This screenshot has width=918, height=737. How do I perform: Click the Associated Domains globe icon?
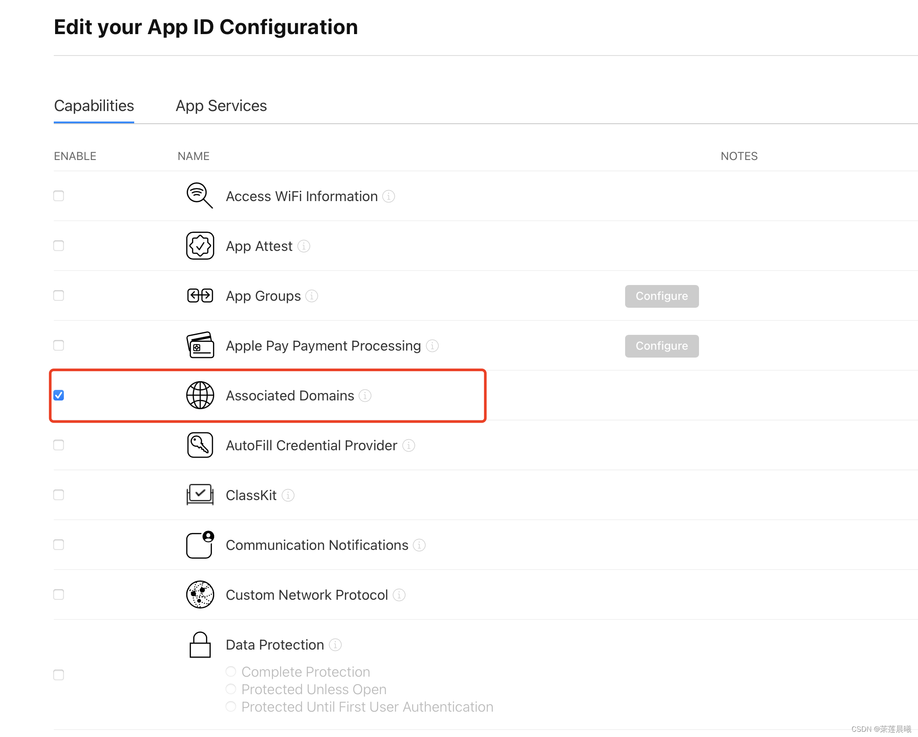pyautogui.click(x=200, y=395)
